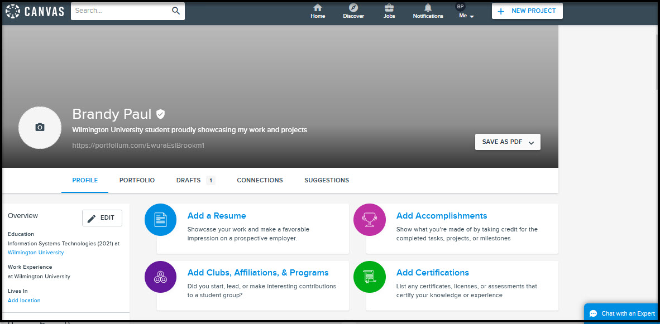Click the chat bubble icon
The width and height of the screenshot is (660, 324).
coord(594,314)
